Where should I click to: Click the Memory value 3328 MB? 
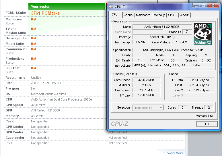pos(37,116)
